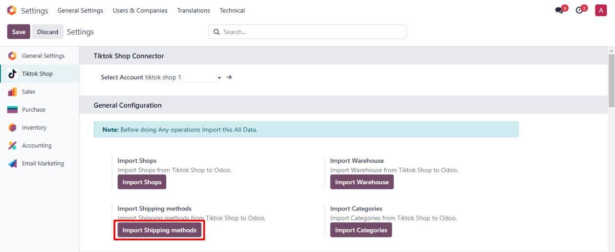Expand the Select Account dropdown
This screenshot has width=615, height=252.
point(219,78)
